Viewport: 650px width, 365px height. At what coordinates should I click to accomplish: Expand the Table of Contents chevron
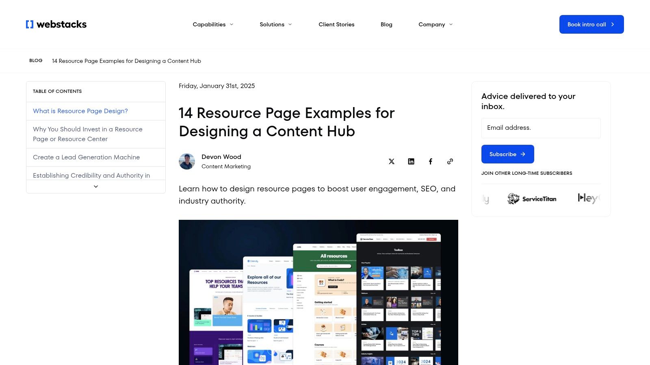click(x=95, y=186)
